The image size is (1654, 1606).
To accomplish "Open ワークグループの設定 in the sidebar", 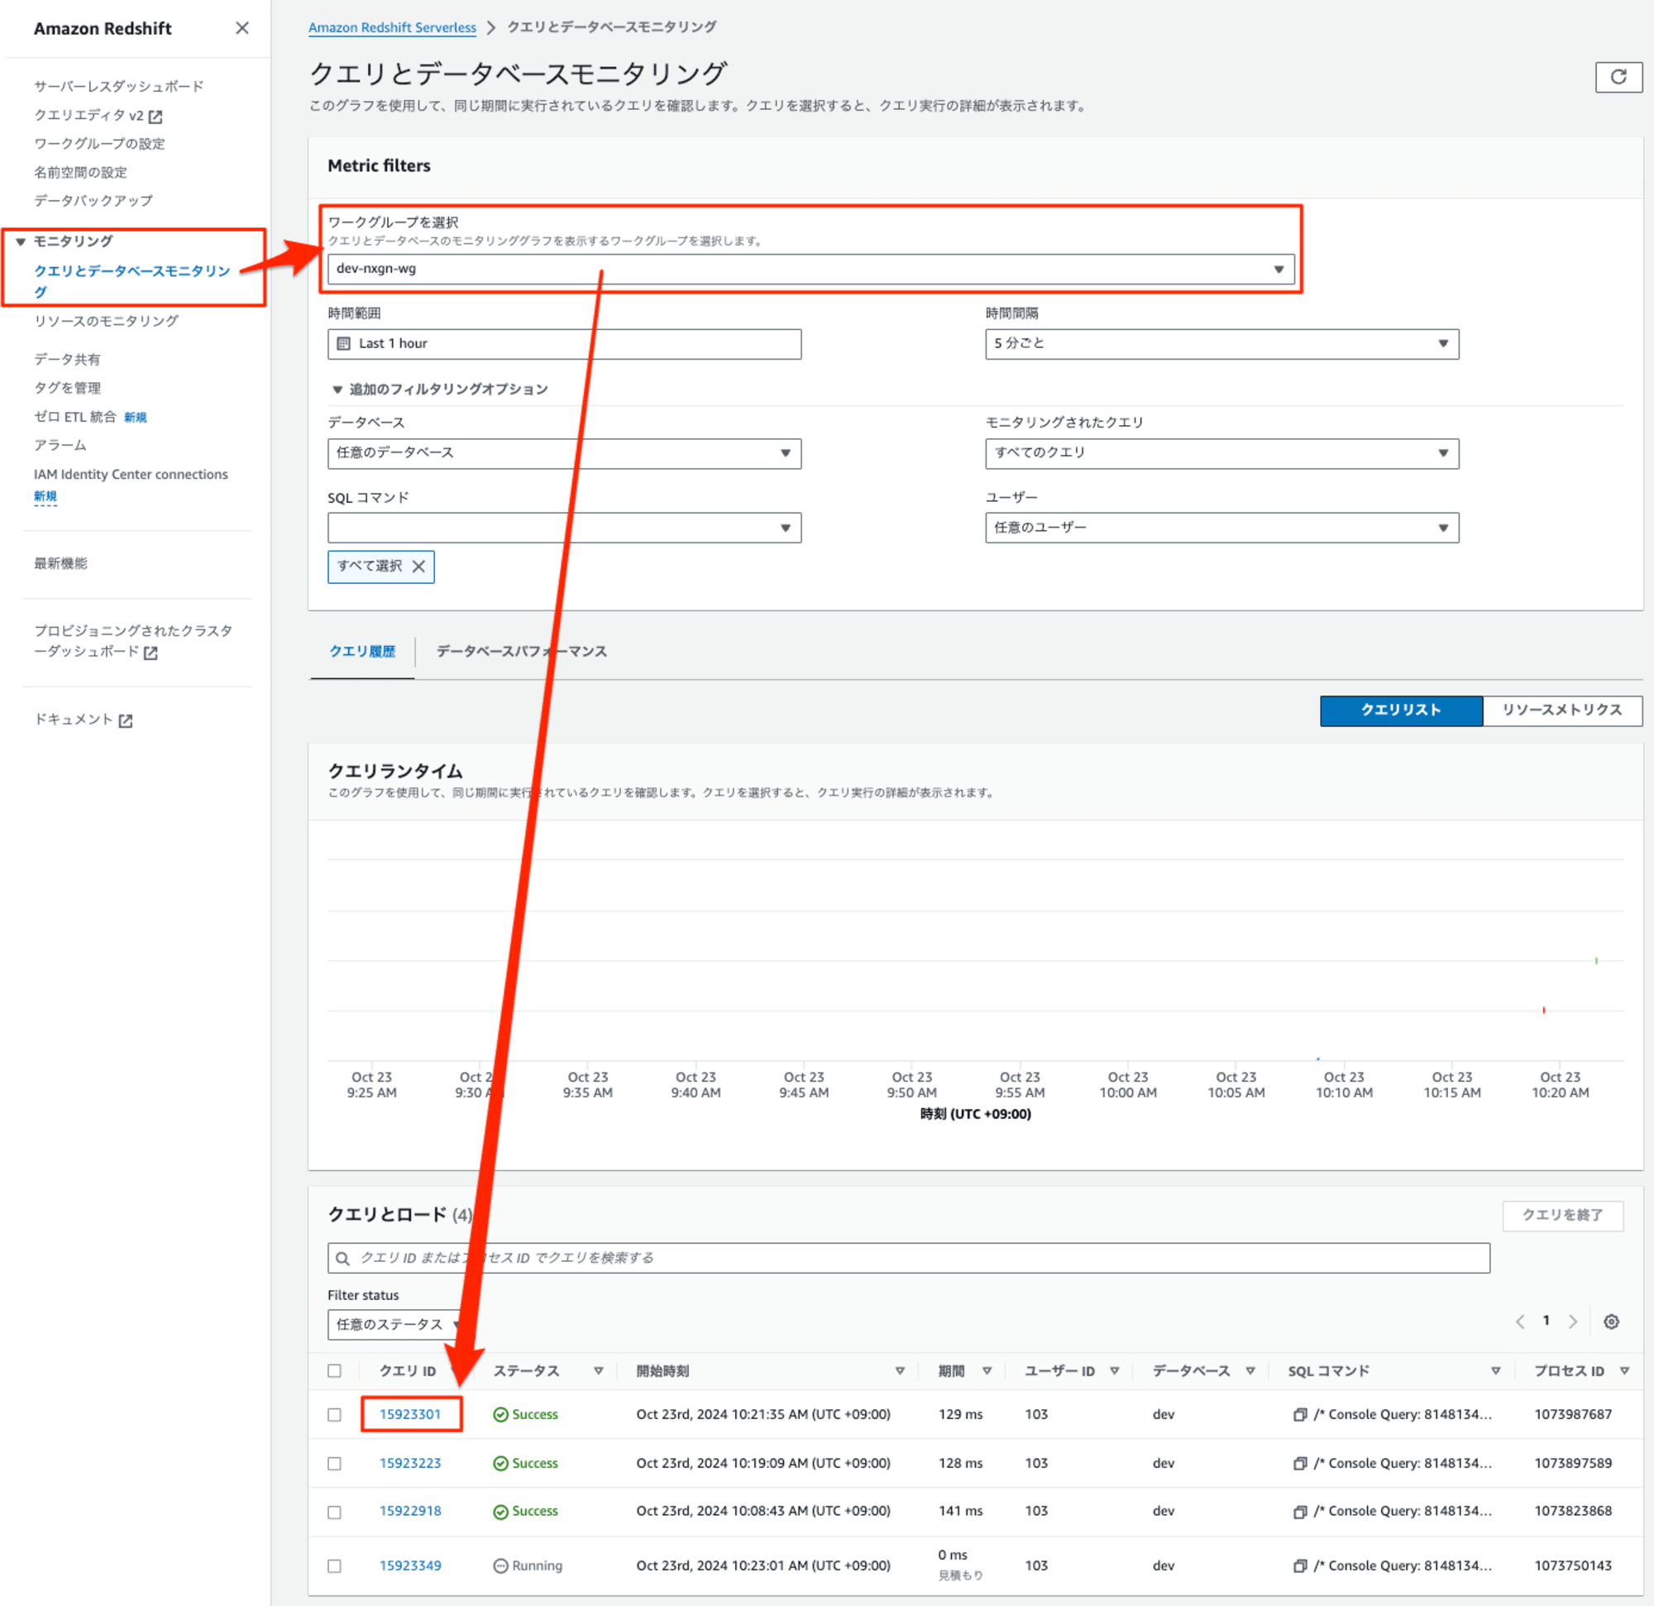I will 99,143.
